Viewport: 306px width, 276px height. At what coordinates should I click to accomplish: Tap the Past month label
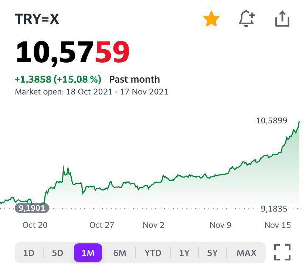(x=135, y=79)
